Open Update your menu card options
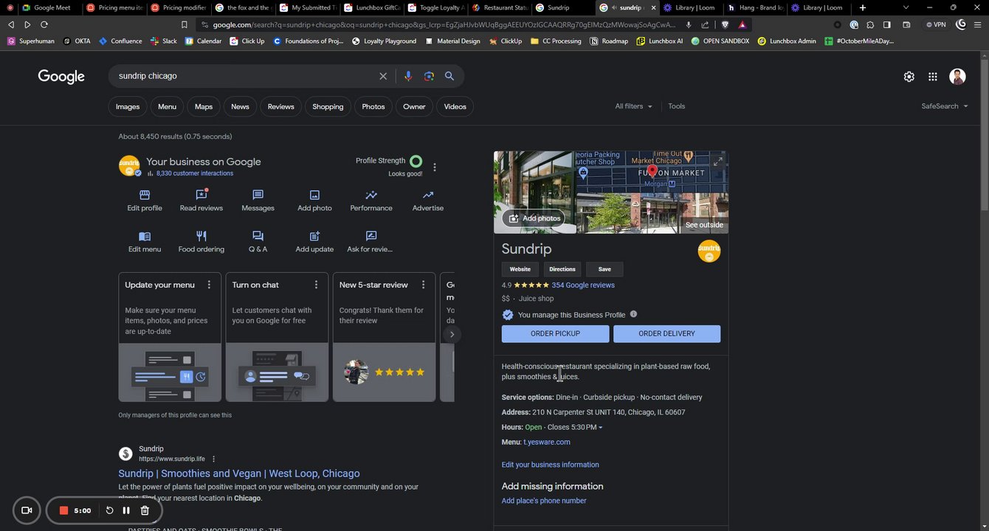The image size is (989, 531). click(209, 285)
